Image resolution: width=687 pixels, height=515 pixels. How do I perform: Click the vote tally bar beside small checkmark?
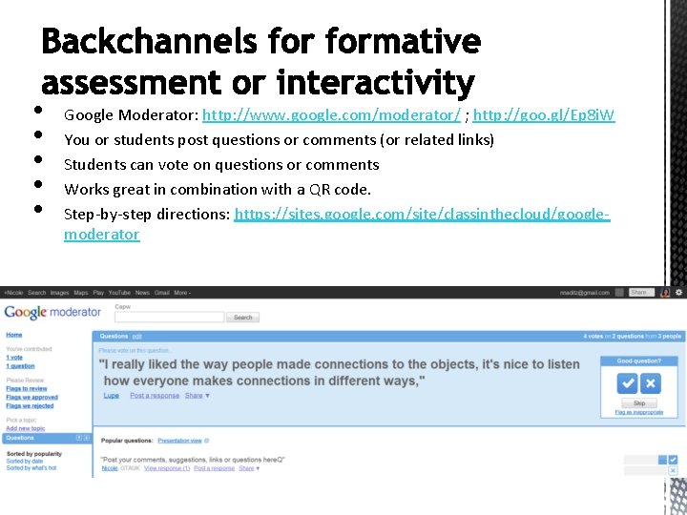(645, 460)
